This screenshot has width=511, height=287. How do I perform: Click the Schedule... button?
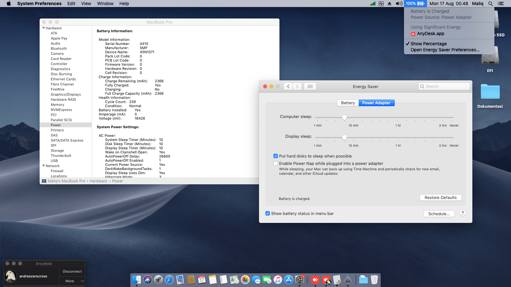tap(439, 214)
